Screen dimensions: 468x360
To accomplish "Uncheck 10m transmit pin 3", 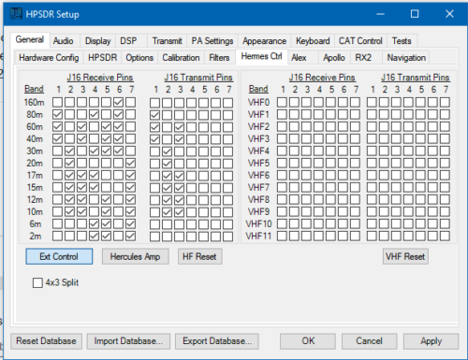I will [x=179, y=212].
